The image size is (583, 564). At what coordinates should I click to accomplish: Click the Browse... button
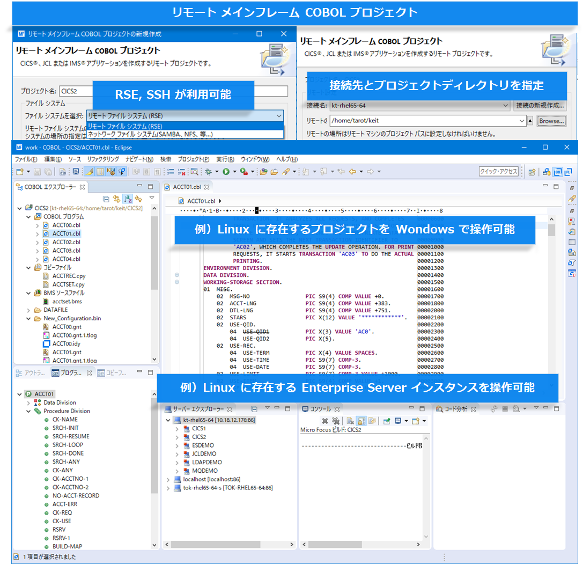[x=552, y=121]
